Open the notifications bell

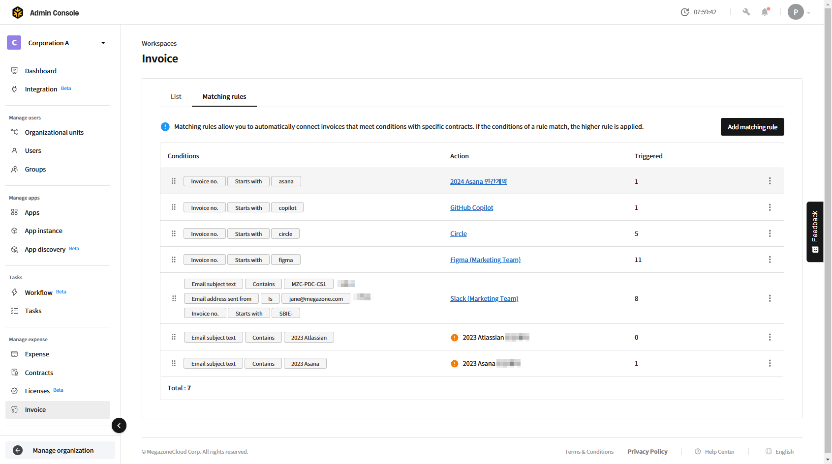pos(765,12)
